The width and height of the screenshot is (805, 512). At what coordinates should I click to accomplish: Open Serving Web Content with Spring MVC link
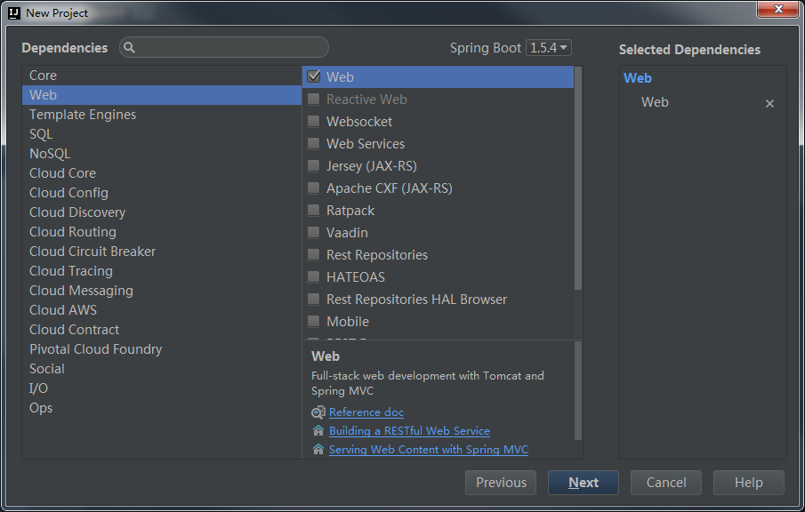click(x=428, y=450)
